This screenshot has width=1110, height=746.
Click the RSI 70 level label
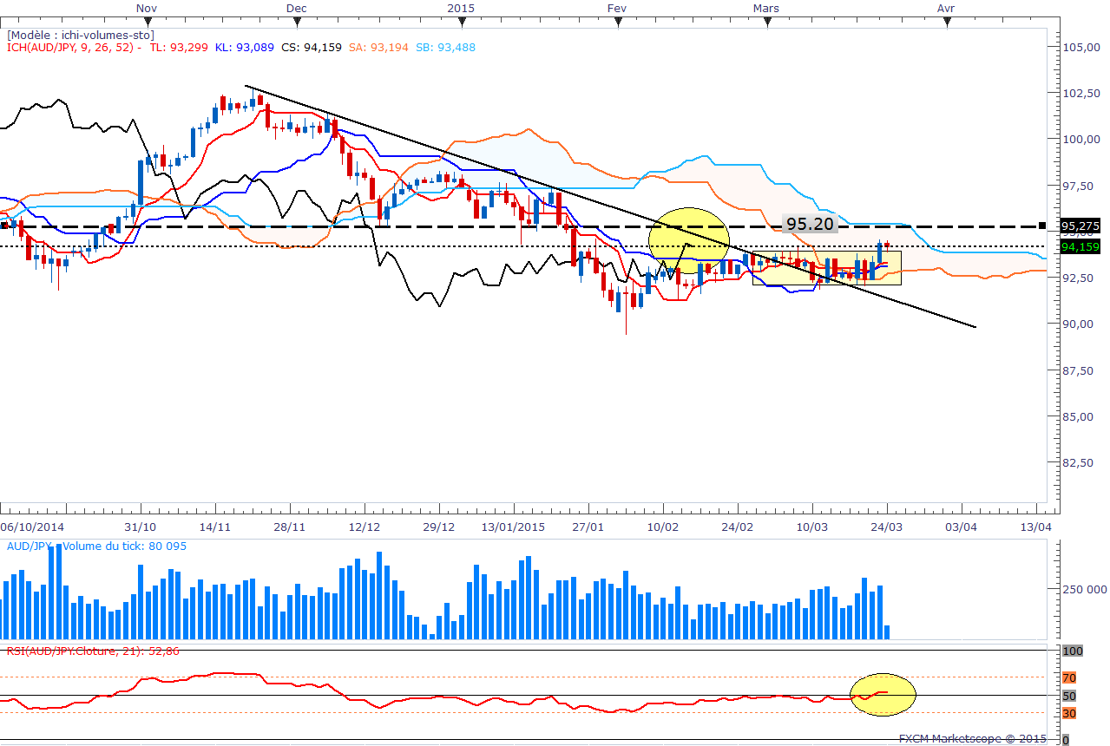(x=1069, y=677)
